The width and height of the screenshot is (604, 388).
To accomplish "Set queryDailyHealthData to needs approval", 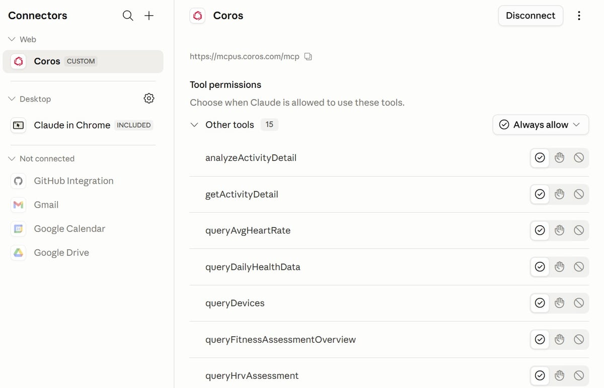I will point(559,267).
